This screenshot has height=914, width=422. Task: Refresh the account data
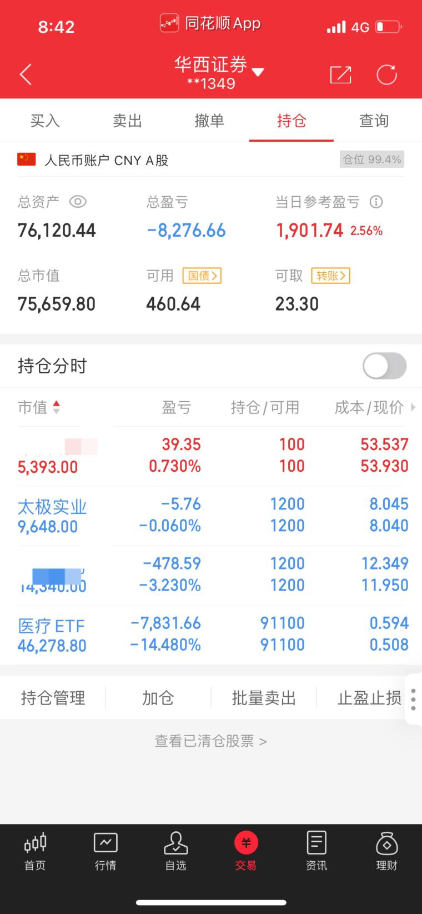tap(386, 74)
